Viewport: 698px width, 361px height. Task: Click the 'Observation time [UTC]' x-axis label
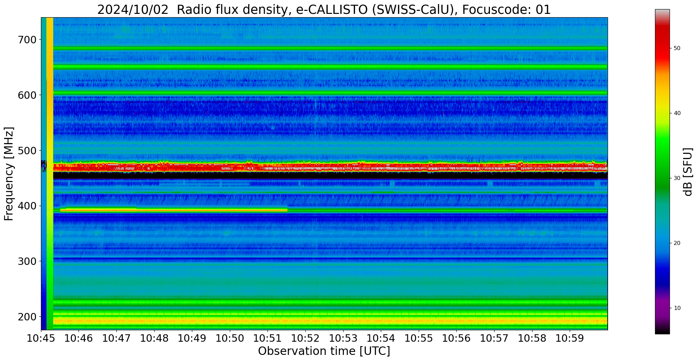[324, 351]
